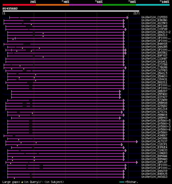This screenshot has height=184, width=172.
Task: Click the yellow gap marker under UniRef100_Q84ZL0-2 bar
Action: [43, 34]
